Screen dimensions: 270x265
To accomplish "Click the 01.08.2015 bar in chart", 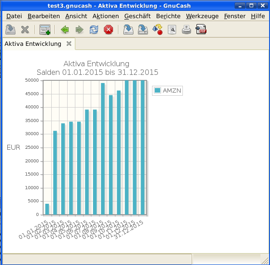I will 103,149.
